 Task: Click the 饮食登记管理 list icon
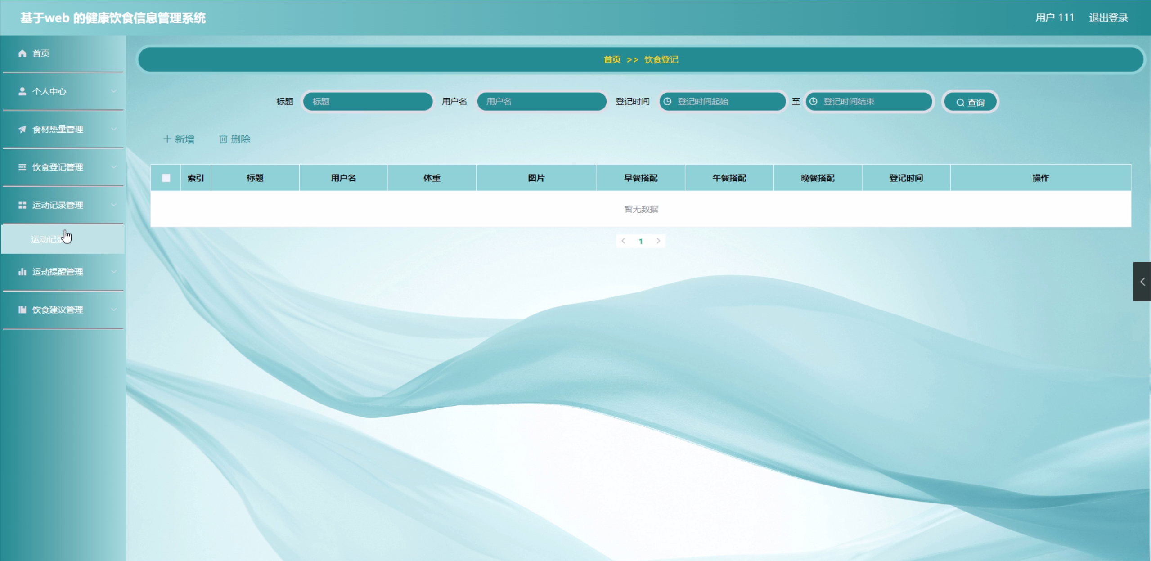pos(22,167)
